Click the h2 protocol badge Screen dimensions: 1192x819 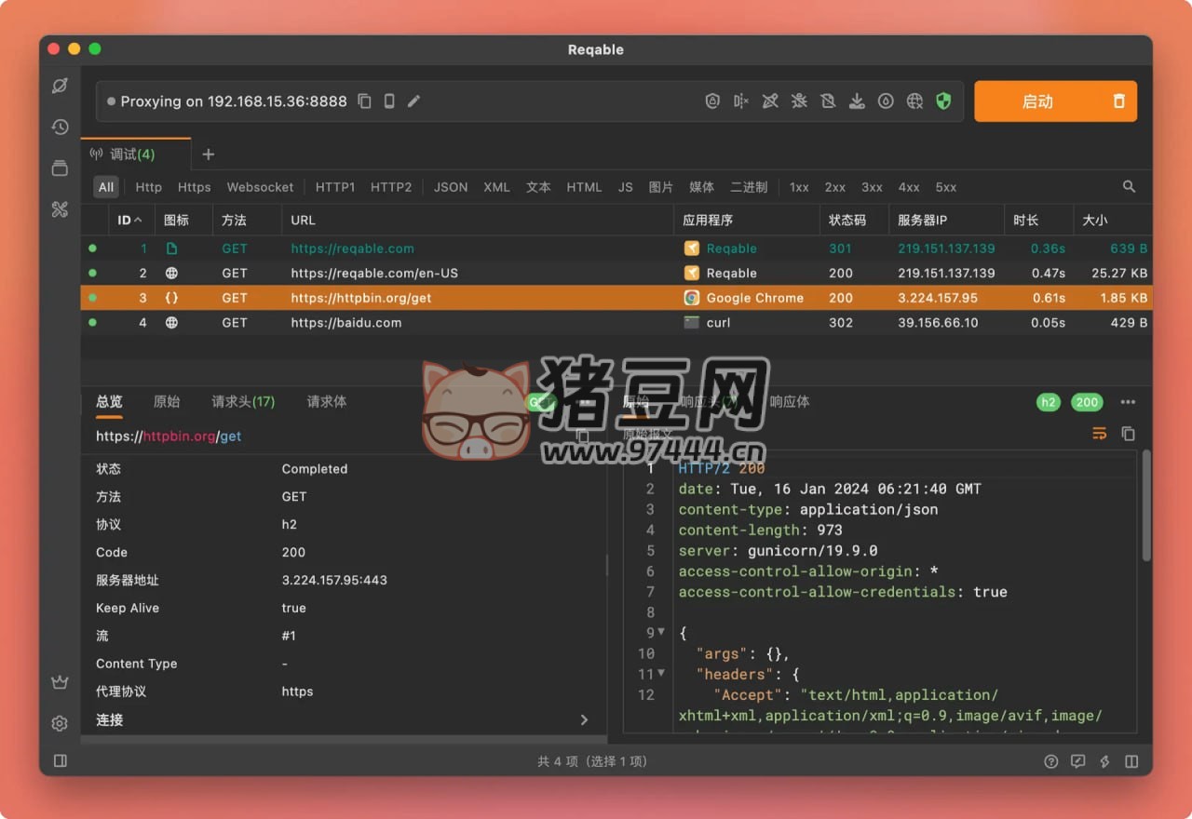1049,402
